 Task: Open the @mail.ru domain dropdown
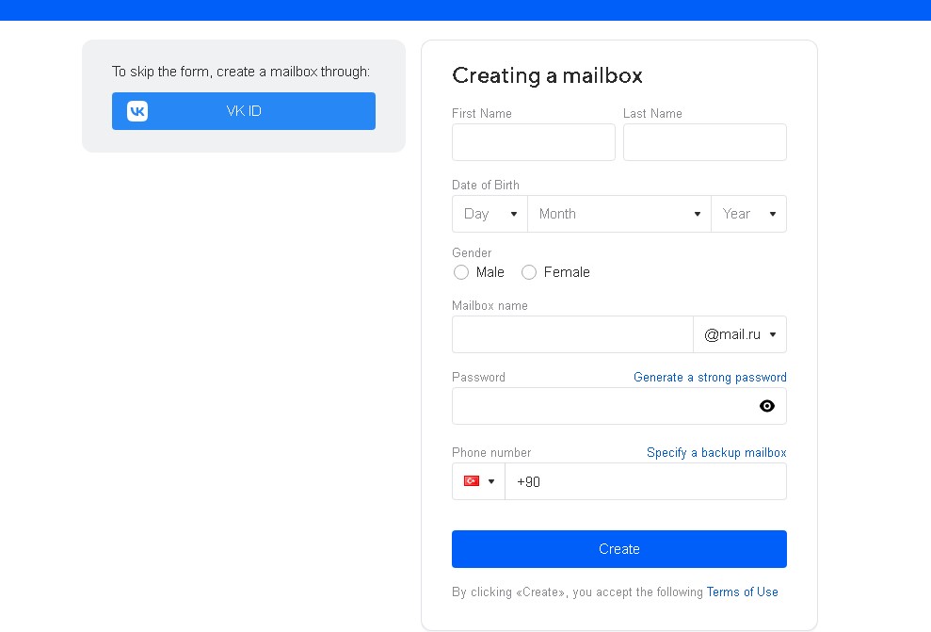740,334
